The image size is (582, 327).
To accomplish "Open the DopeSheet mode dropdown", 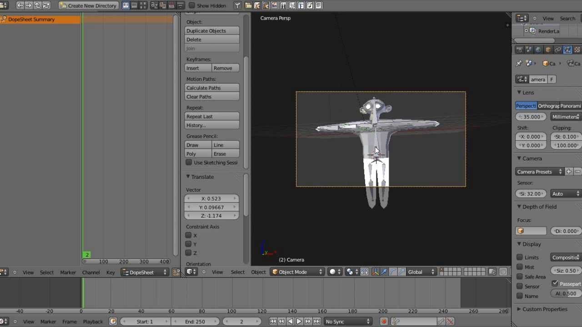I will click(145, 272).
